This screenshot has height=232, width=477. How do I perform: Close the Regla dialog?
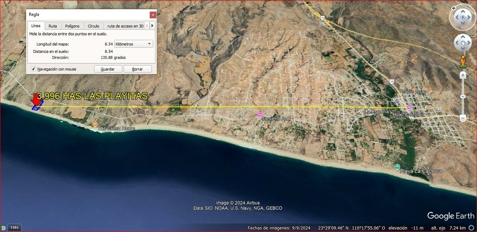(153, 15)
